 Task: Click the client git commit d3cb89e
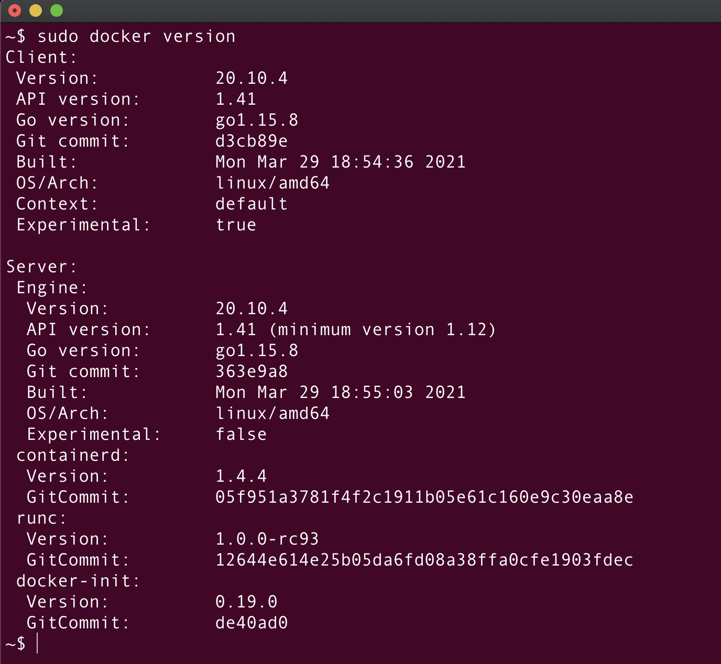pos(252,141)
